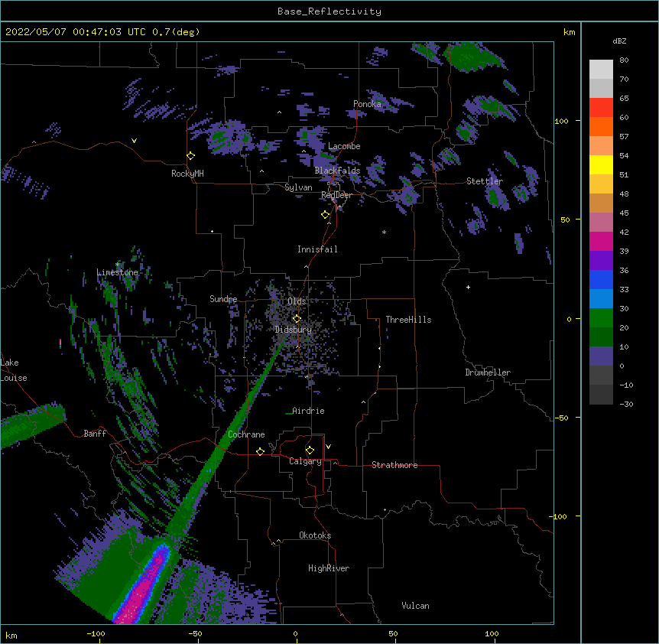
Task: Select the Olds label
Action: (x=297, y=301)
